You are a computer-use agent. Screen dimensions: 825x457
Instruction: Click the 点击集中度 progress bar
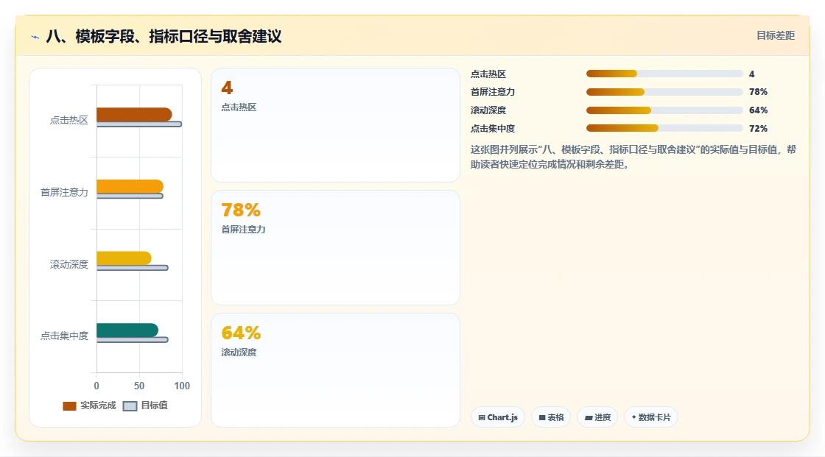664,128
